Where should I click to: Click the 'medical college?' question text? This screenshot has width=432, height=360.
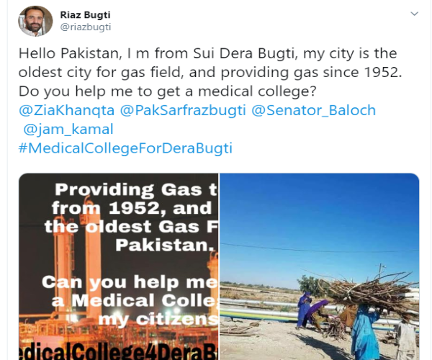(x=257, y=91)
